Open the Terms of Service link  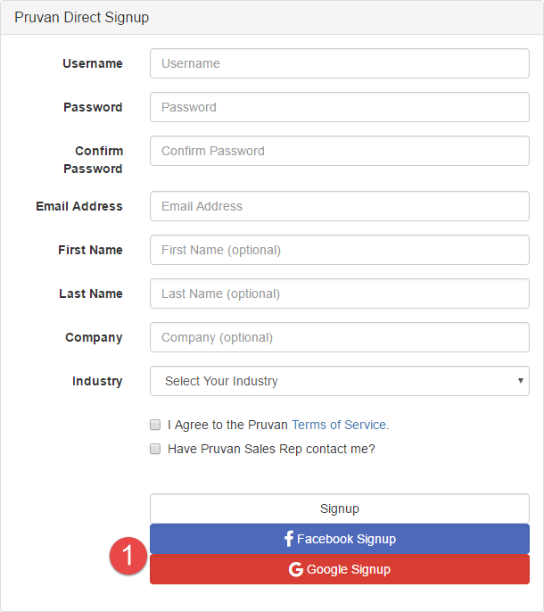pyautogui.click(x=339, y=425)
